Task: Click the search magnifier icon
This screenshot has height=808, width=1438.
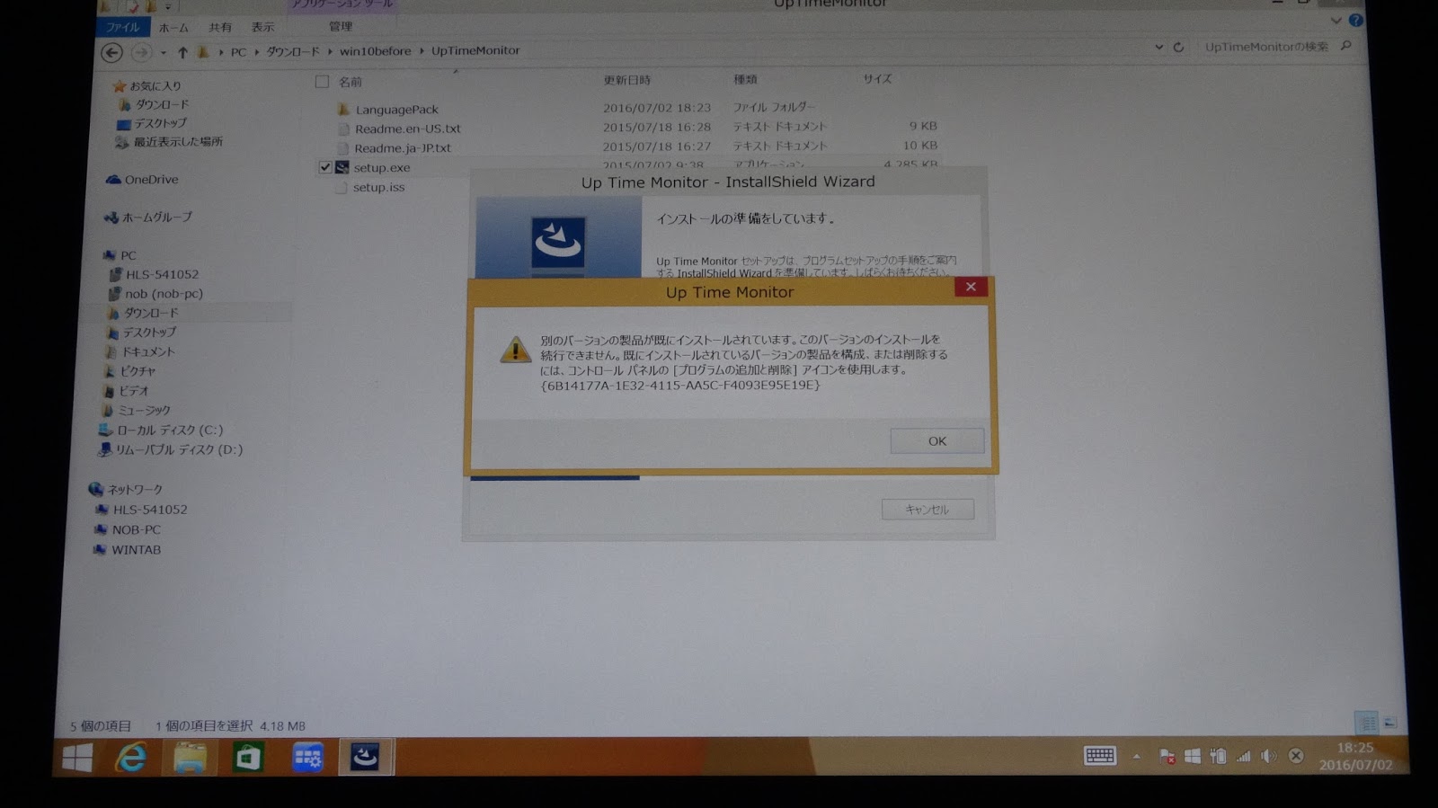Action: 1345,46
